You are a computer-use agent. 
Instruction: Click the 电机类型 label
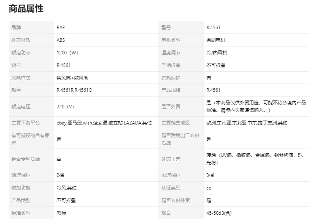tap(171, 40)
